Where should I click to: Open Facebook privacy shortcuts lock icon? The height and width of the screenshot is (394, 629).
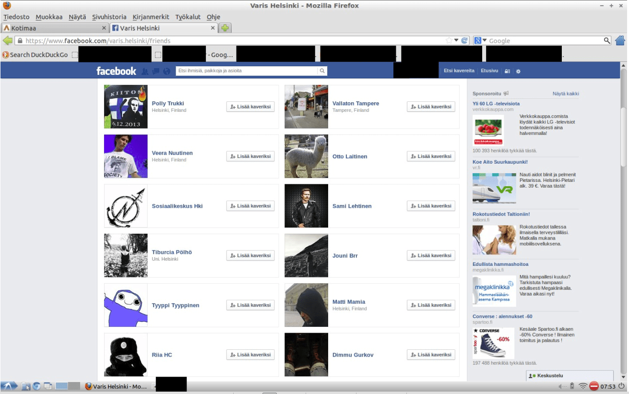(507, 71)
